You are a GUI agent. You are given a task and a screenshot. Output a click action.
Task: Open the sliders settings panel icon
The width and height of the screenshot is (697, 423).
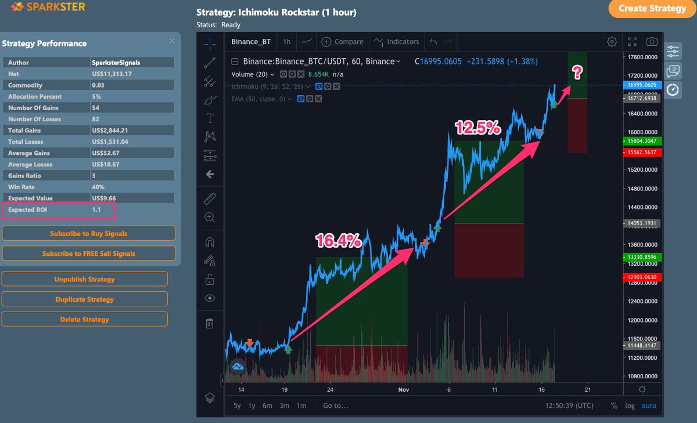coord(673,52)
